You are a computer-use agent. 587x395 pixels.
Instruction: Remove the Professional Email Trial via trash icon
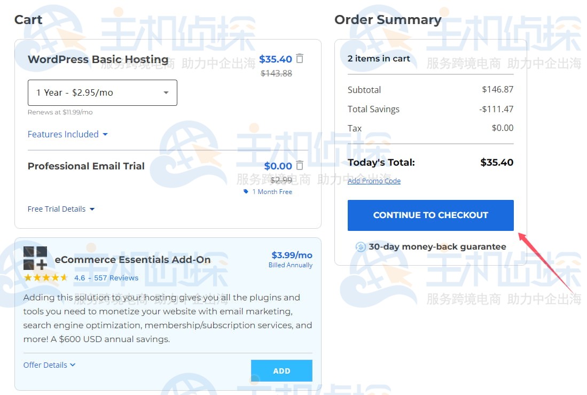pyautogui.click(x=300, y=166)
